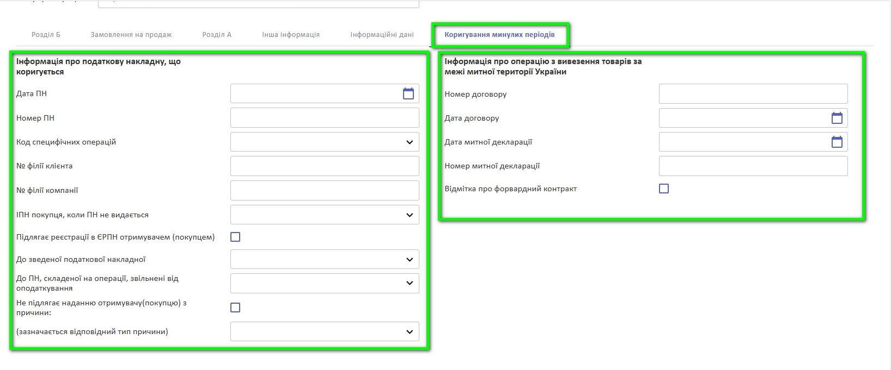Open calendar picker for Дата митної декларації
The width and height of the screenshot is (891, 370).
pos(837,142)
